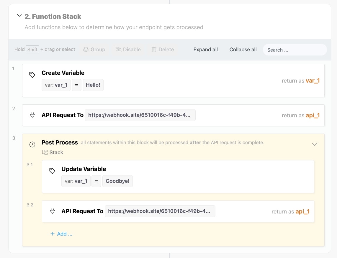Click the api_1 return label in step 3.2
337x258 pixels.
tap(302, 211)
